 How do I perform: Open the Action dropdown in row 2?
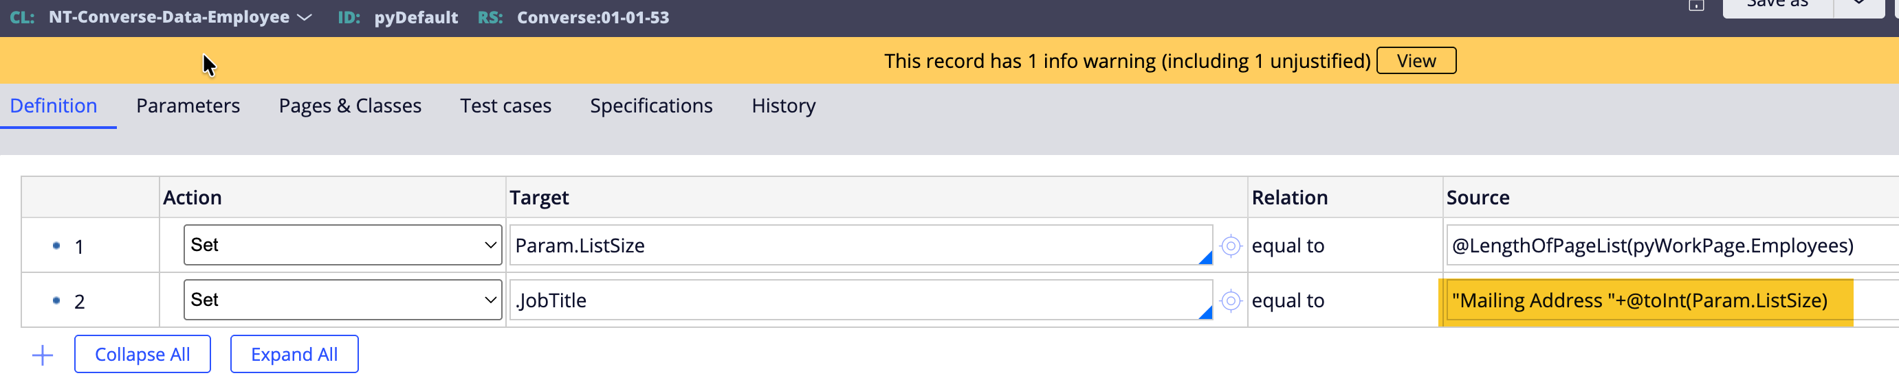pyautogui.click(x=342, y=300)
